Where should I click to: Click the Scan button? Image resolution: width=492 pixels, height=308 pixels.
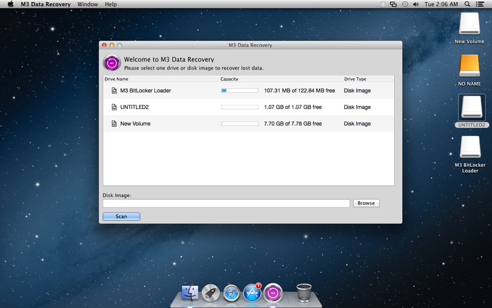pyautogui.click(x=121, y=216)
